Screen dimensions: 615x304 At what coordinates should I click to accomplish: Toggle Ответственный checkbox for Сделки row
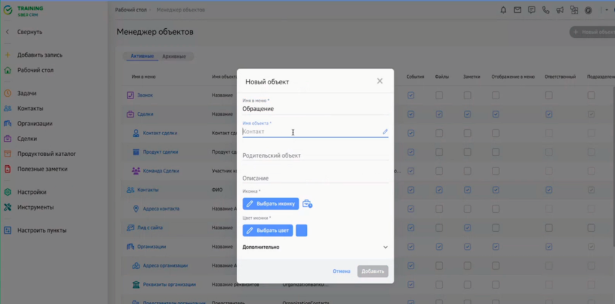point(549,114)
